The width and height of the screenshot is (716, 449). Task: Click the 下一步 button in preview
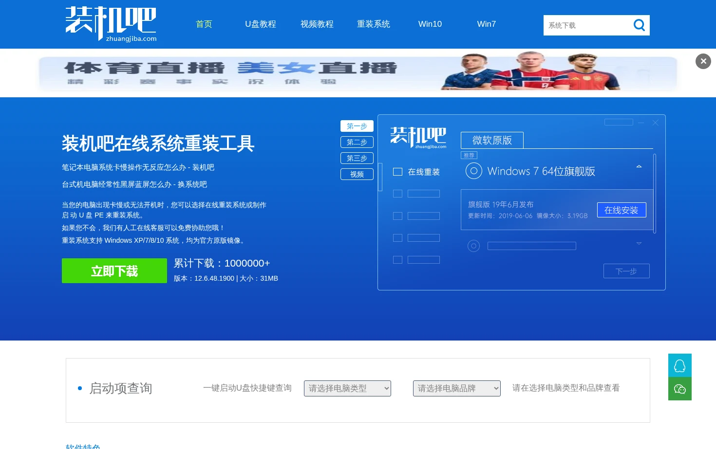(626, 271)
